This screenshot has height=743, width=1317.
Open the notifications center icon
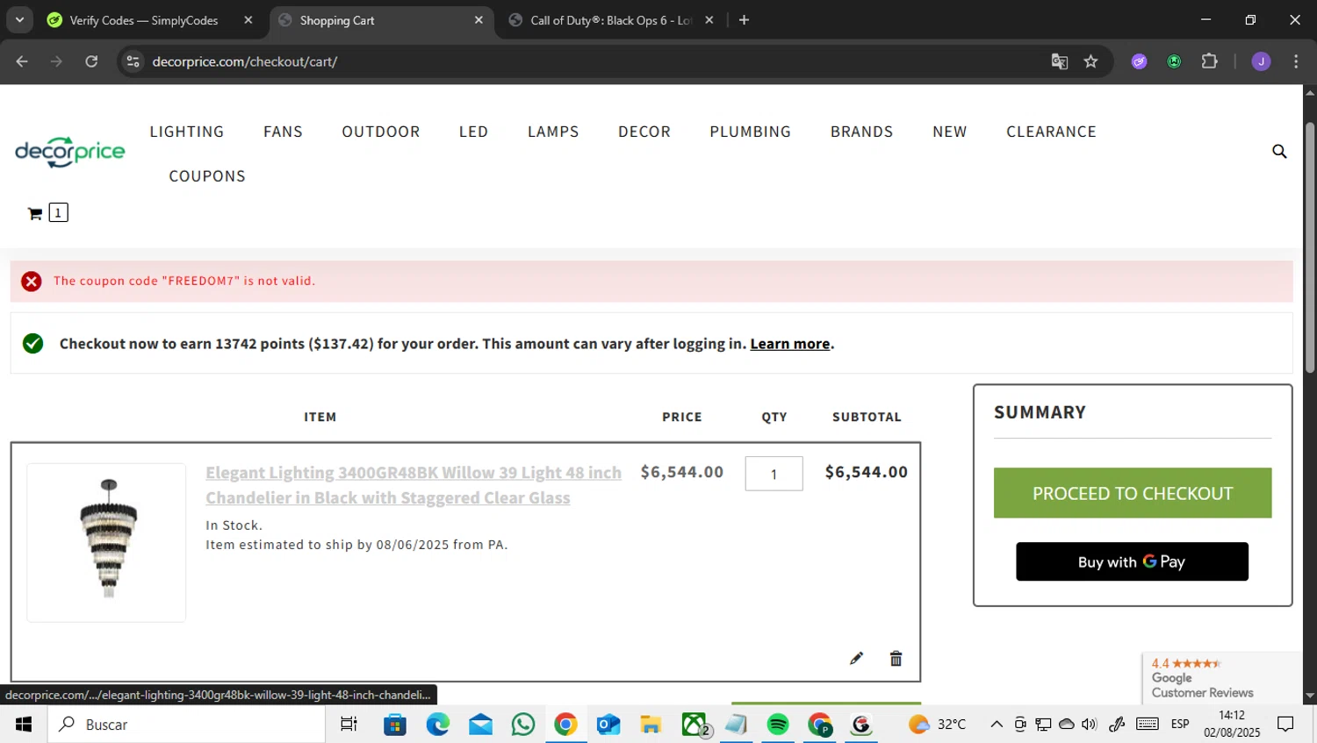(x=1285, y=725)
